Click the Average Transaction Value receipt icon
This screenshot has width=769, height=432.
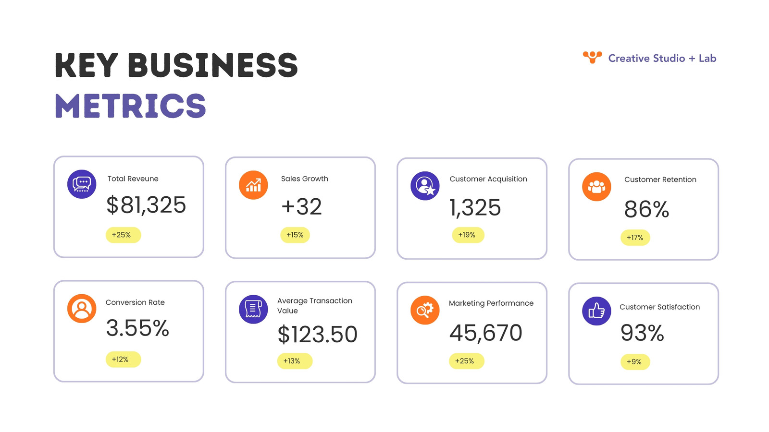[253, 309]
